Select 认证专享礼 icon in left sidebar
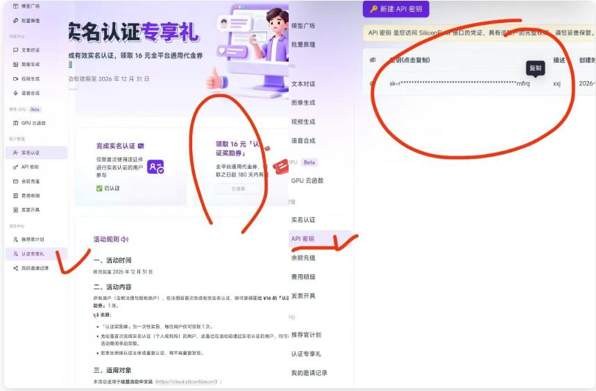The image size is (596, 391). coord(15,253)
